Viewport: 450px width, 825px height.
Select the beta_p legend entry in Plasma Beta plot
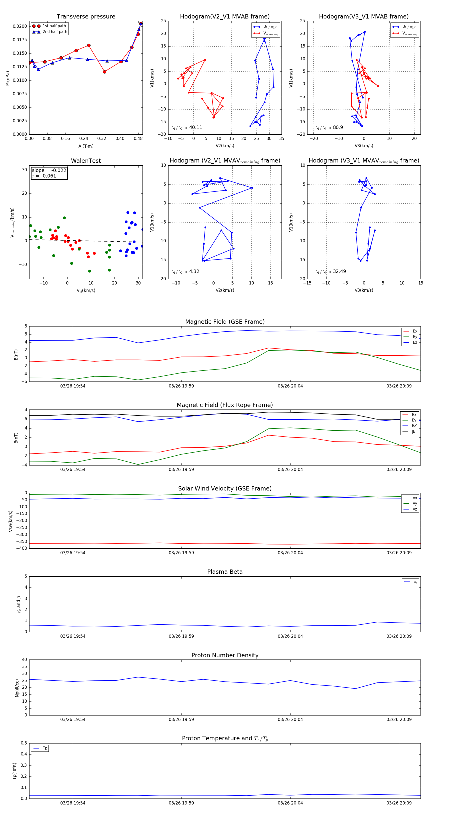coord(410,582)
